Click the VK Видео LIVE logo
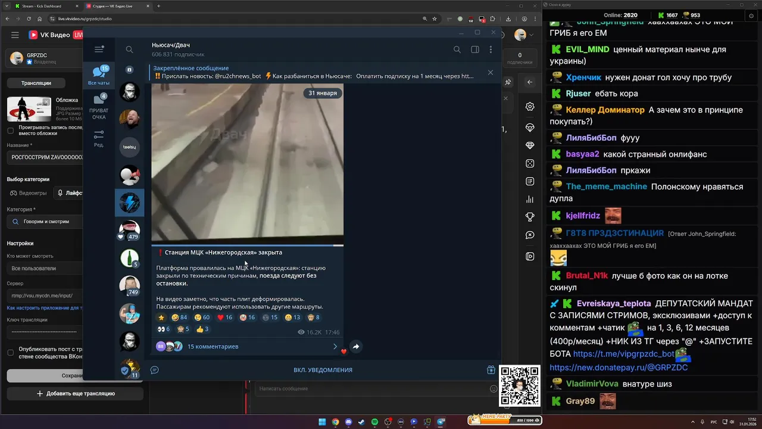The image size is (762, 429). [x=56, y=35]
